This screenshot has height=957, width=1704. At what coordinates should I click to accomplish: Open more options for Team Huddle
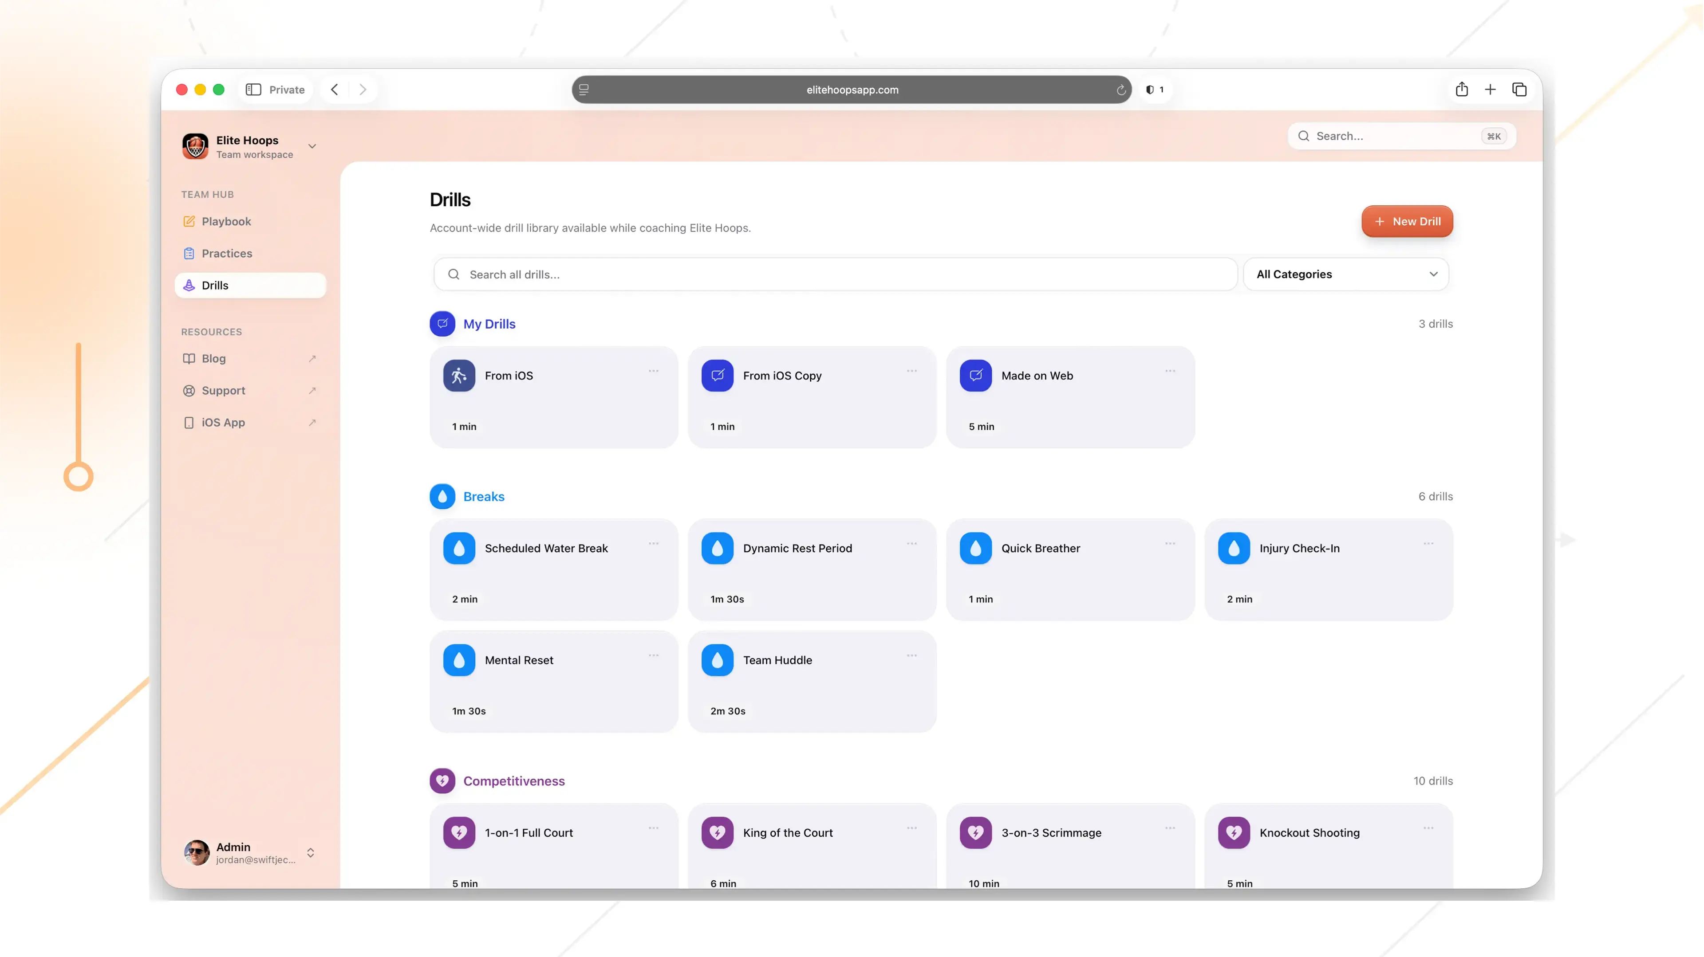tap(912, 655)
